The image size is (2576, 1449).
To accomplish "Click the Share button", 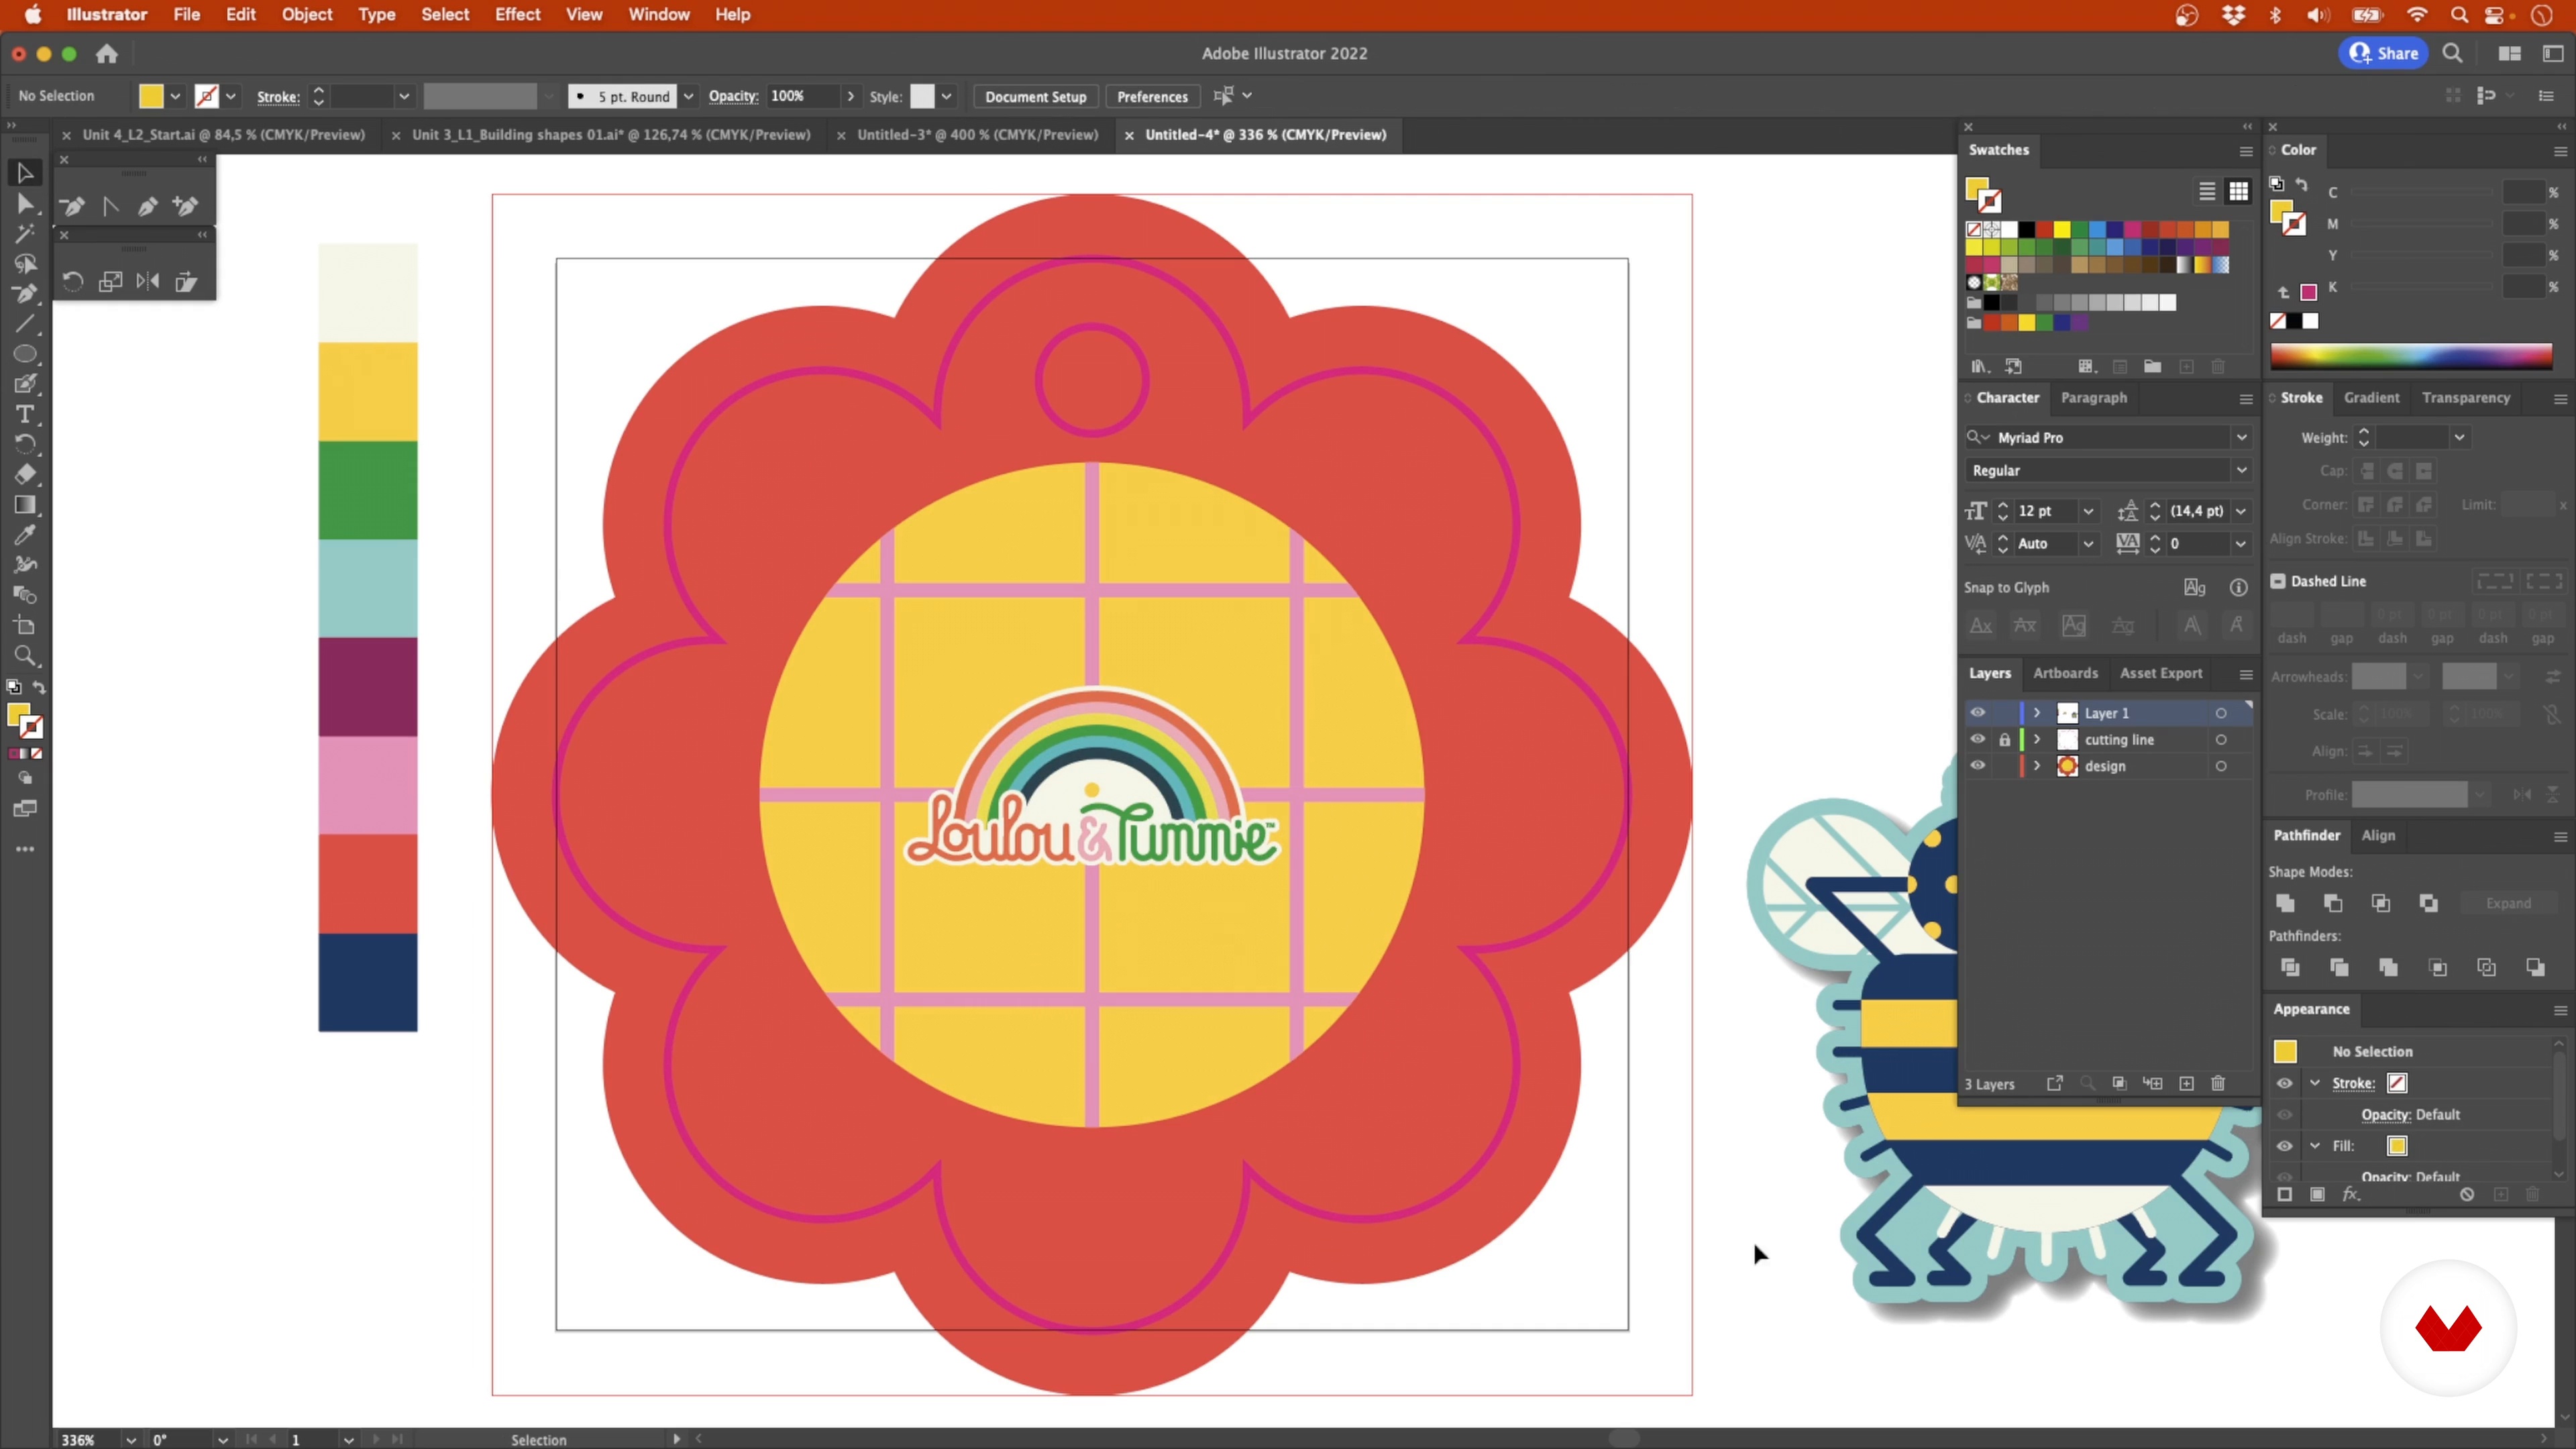I will pos(2384,54).
